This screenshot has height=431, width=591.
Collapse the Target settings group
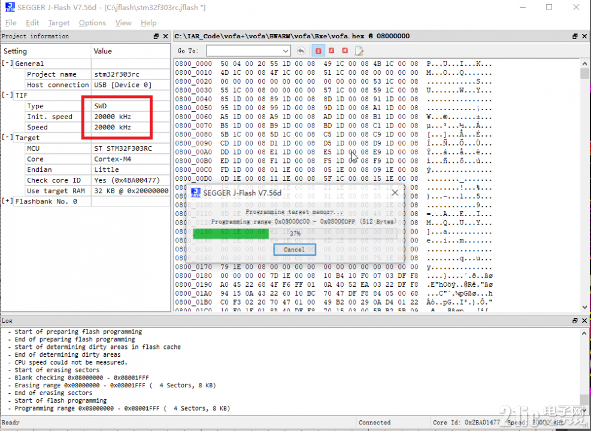point(8,138)
